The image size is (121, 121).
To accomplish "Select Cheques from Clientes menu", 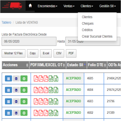I will point(88,23).
